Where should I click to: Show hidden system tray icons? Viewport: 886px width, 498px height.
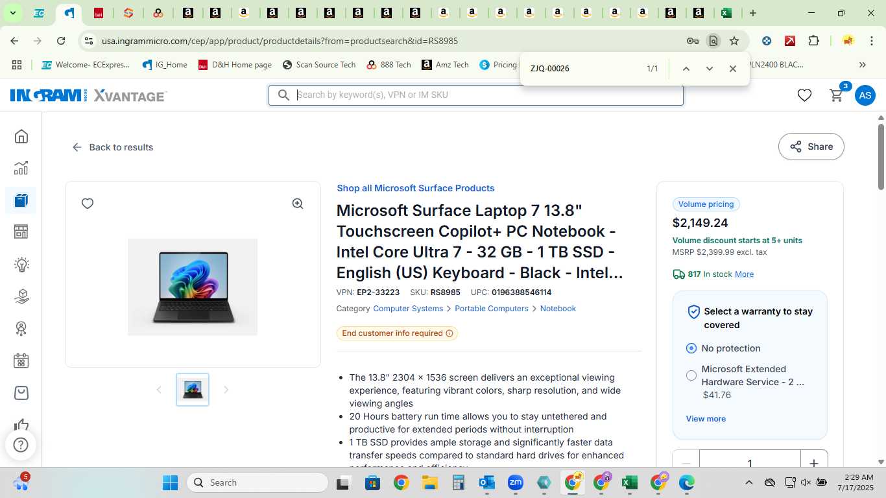(748, 482)
